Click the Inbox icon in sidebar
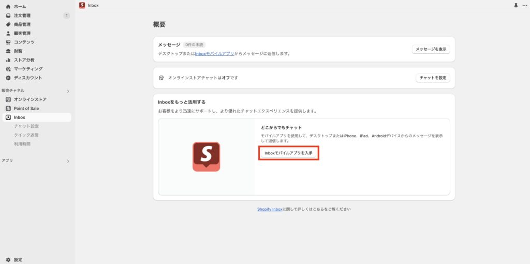This screenshot has width=530, height=264. tap(8, 118)
